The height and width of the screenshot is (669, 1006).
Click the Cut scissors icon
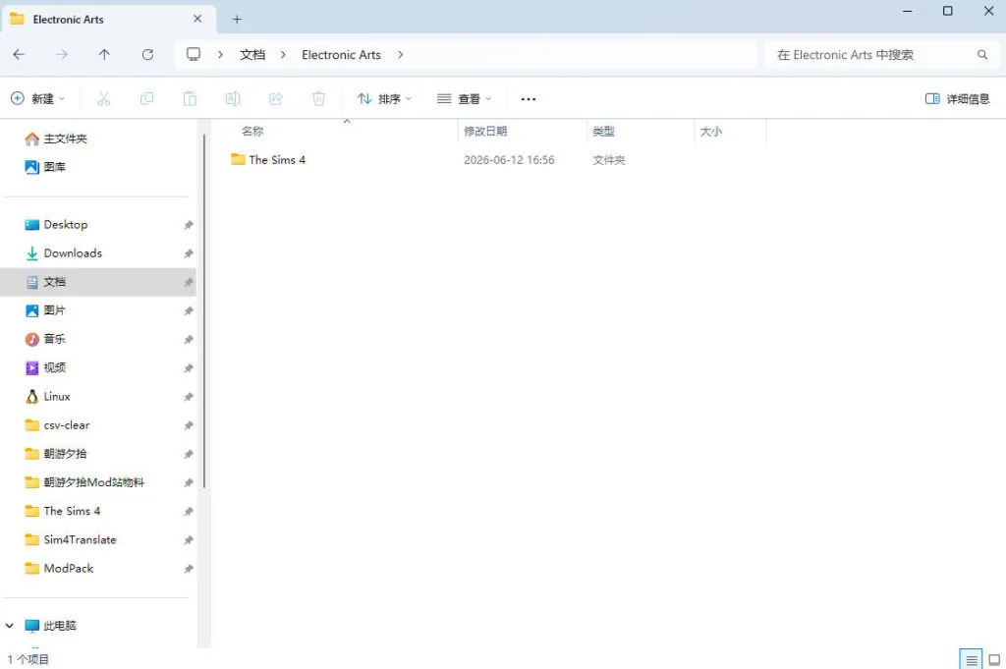pyautogui.click(x=103, y=99)
